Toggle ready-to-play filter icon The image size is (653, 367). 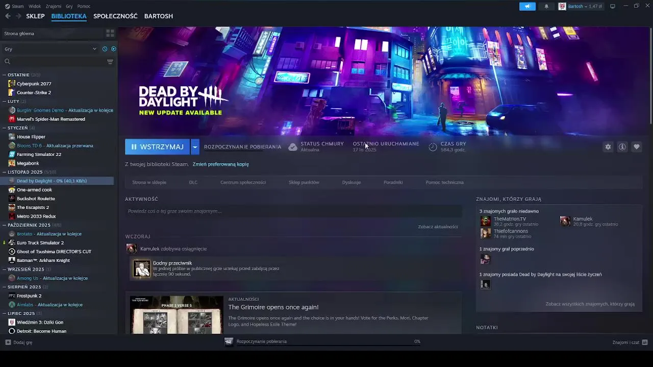tap(114, 49)
